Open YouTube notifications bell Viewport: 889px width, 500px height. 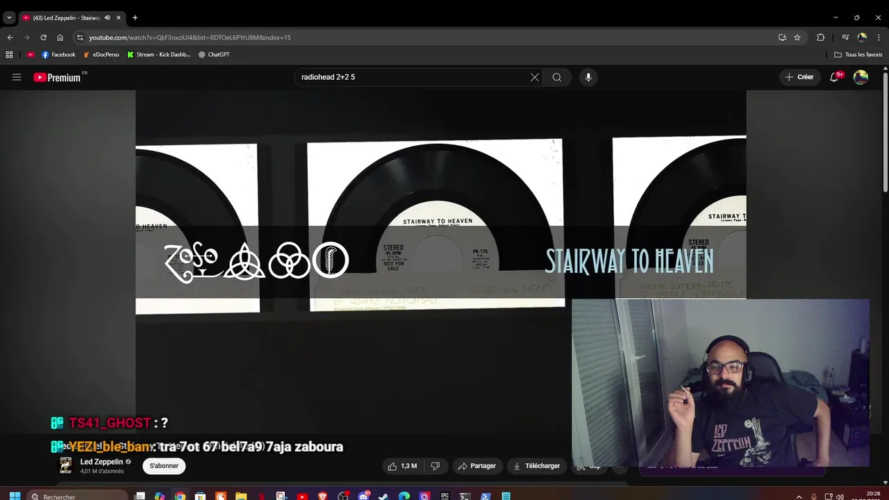pos(835,77)
